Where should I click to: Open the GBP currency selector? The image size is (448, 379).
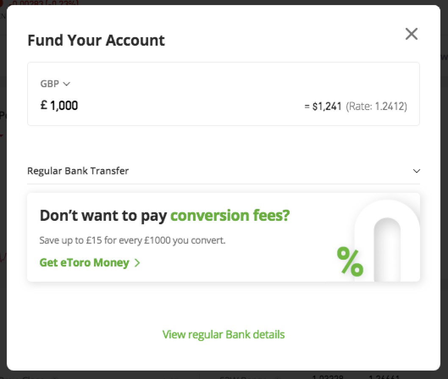point(54,84)
